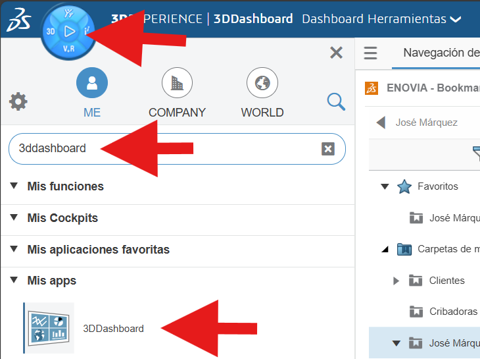Collapse the Favoritos tree node

[x=385, y=186]
